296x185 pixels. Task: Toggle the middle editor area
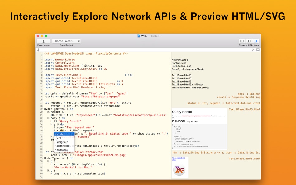[x=249, y=41]
